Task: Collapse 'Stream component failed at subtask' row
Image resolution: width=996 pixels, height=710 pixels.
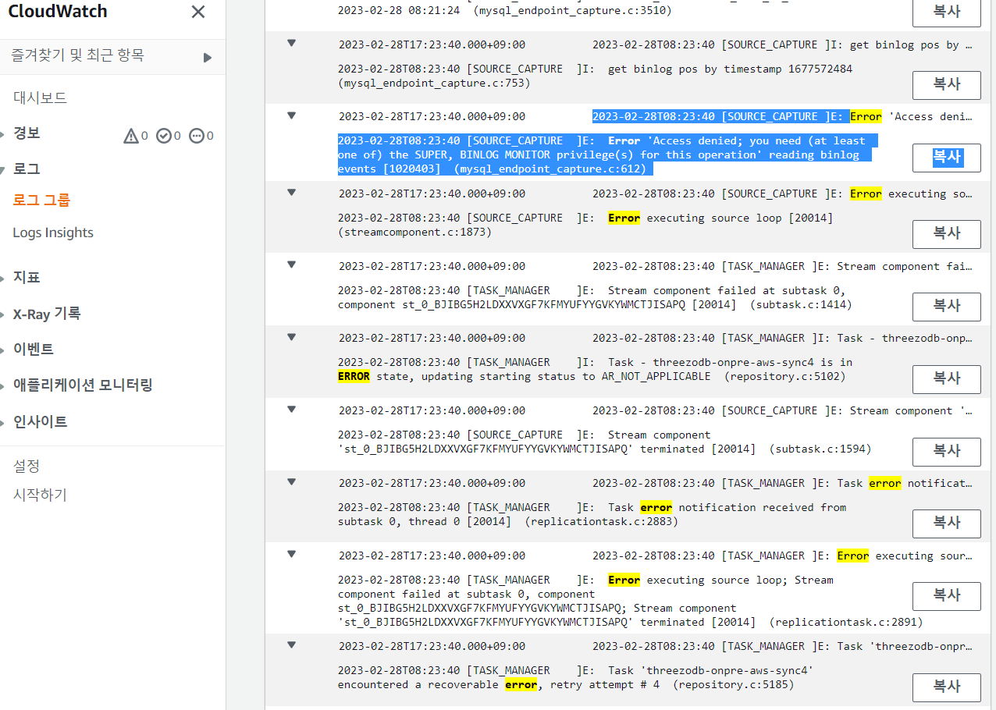Action: point(292,264)
